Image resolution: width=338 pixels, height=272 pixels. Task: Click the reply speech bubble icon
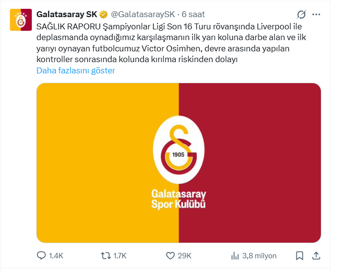click(42, 255)
